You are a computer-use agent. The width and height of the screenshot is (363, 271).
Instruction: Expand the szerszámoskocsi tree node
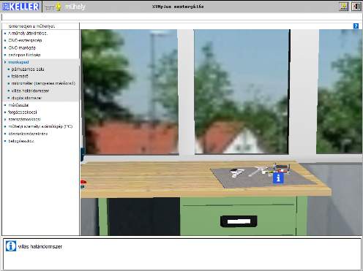pos(5,119)
